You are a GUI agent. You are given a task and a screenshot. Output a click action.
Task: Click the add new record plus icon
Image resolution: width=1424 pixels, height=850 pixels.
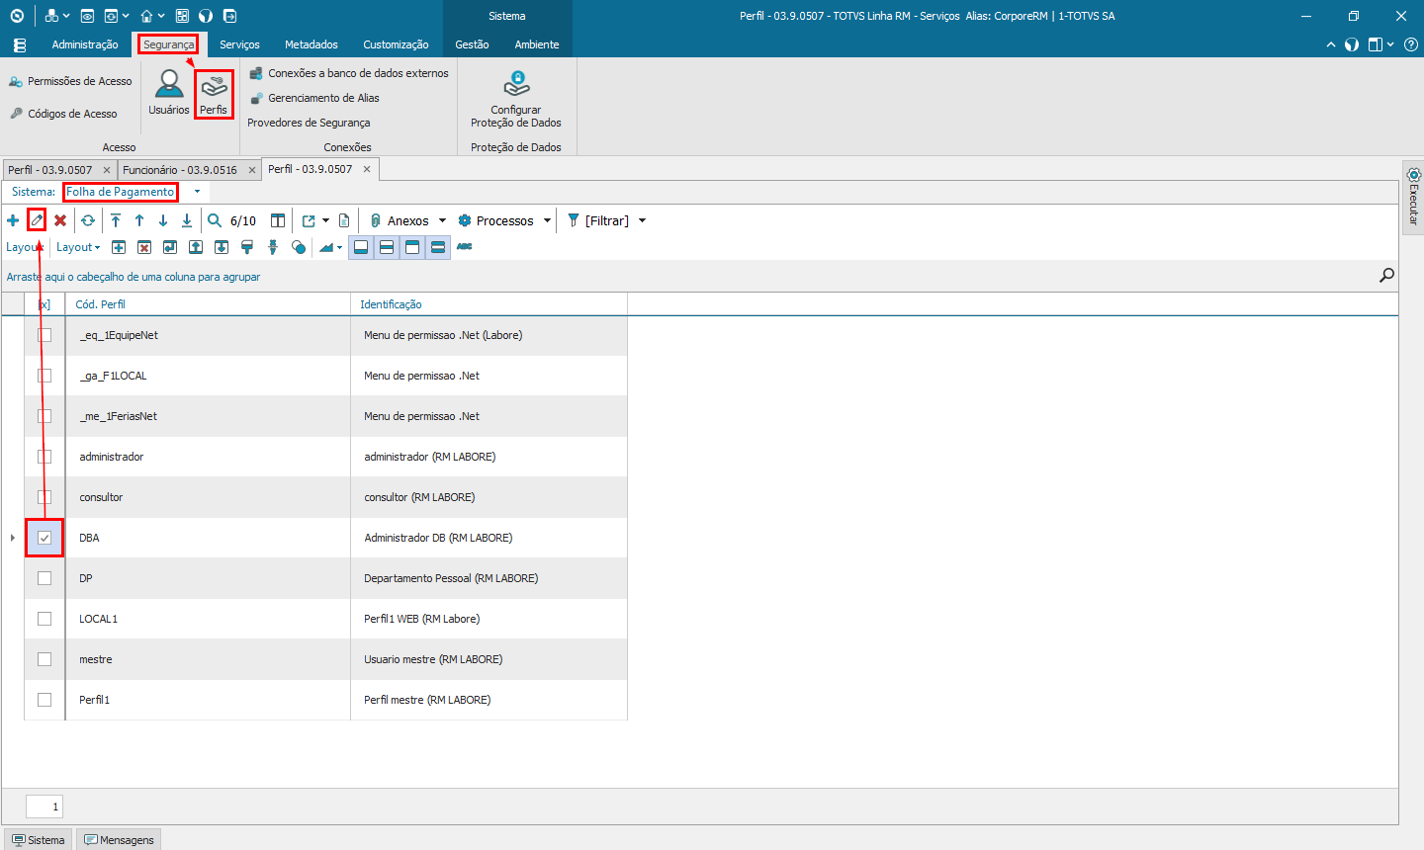point(13,220)
